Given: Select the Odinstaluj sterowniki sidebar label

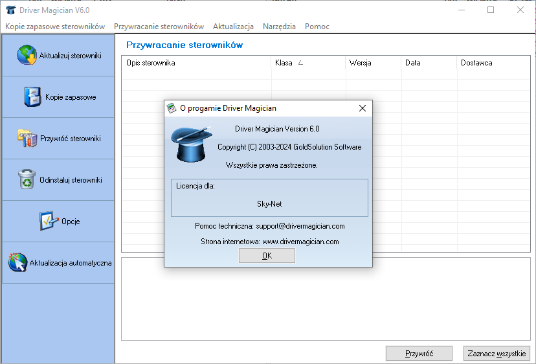Looking at the screenshot, I should 71,180.
